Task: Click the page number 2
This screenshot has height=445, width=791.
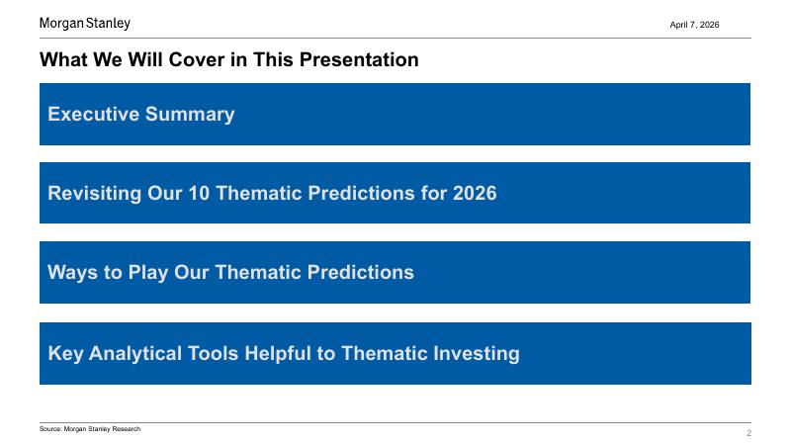Action: [x=748, y=433]
